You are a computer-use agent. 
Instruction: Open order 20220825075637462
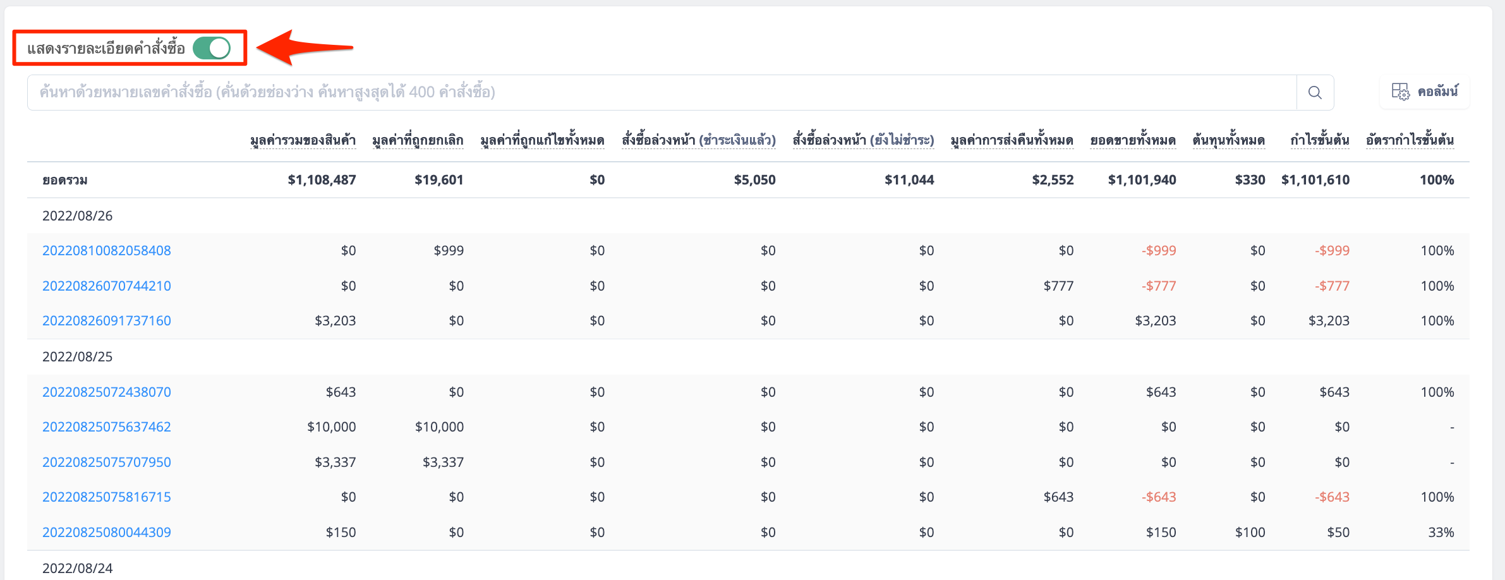click(x=107, y=427)
